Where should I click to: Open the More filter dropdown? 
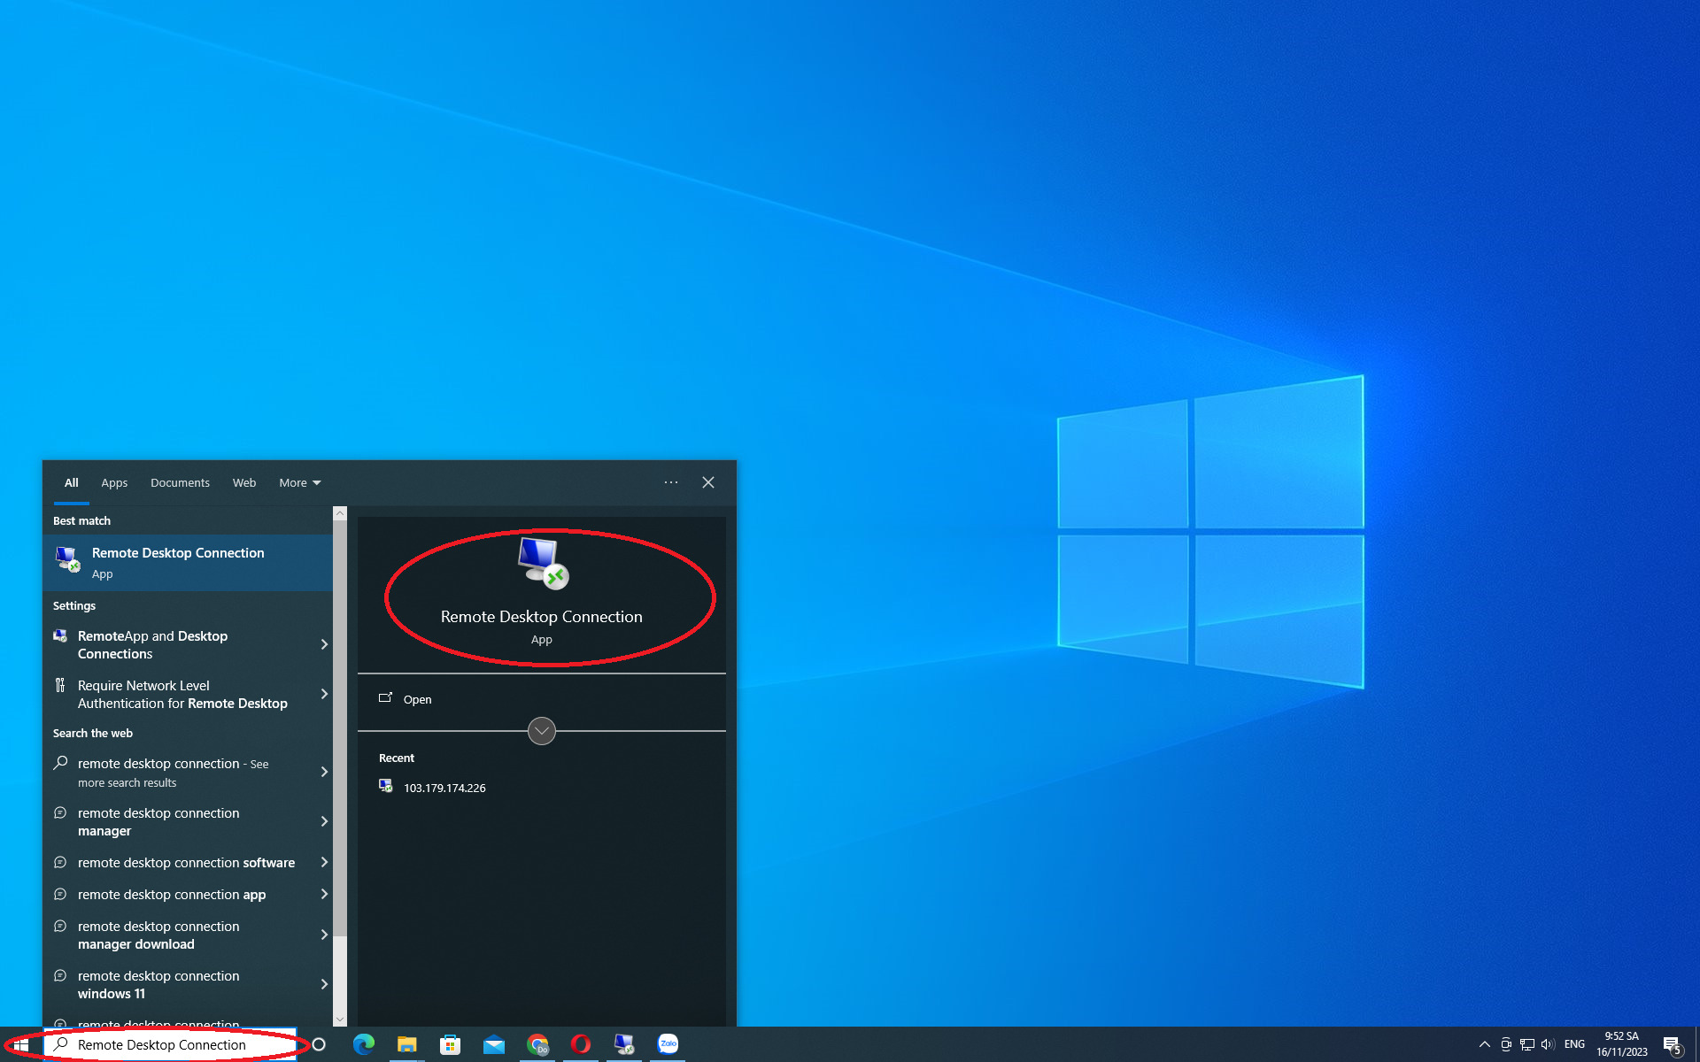pyautogui.click(x=299, y=482)
